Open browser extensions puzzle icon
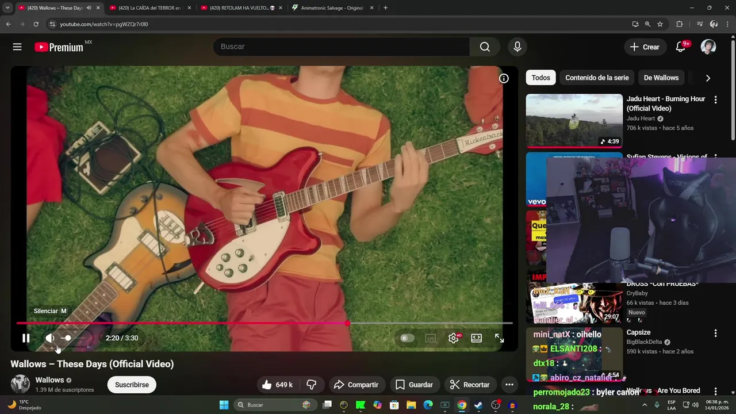 pos(680,24)
